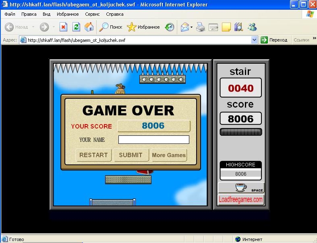Click the Edit page toolbar icon

tap(213, 27)
